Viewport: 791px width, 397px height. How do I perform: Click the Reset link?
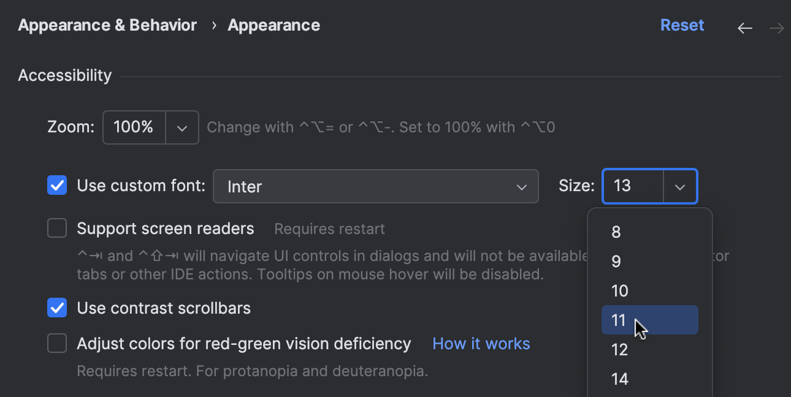(x=682, y=25)
